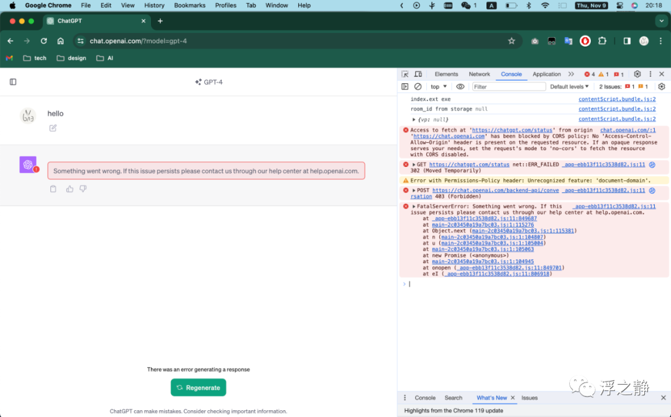Toggle the ChatGPT sidebar panel icon
The width and height of the screenshot is (671, 417).
point(13,82)
